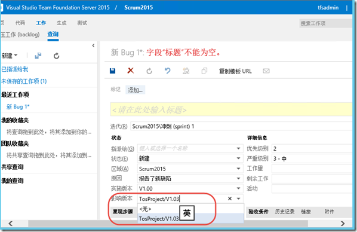Open the 代码 hub tab
The image size is (357, 232).
coord(20,23)
